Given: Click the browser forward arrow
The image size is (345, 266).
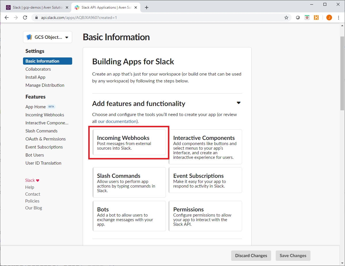Looking at the screenshot, I should point(16,18).
